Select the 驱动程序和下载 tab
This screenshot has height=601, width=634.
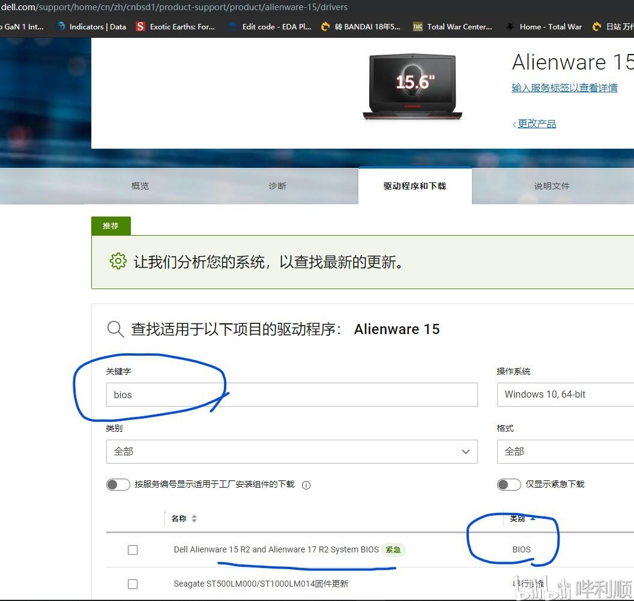point(415,186)
